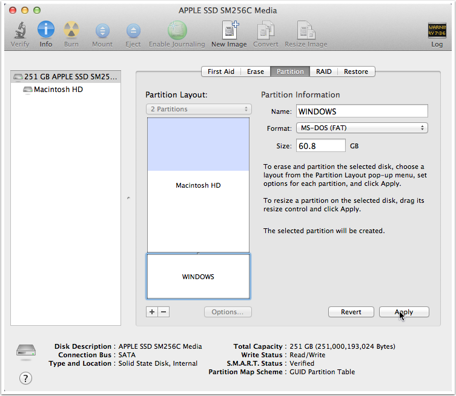Click the Options... button

tap(228, 312)
